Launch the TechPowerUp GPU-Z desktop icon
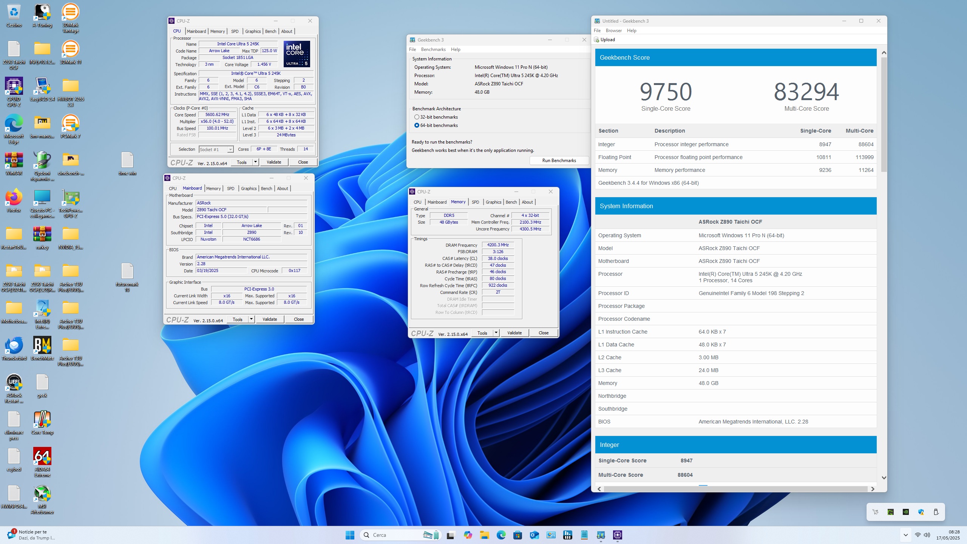 point(70,203)
